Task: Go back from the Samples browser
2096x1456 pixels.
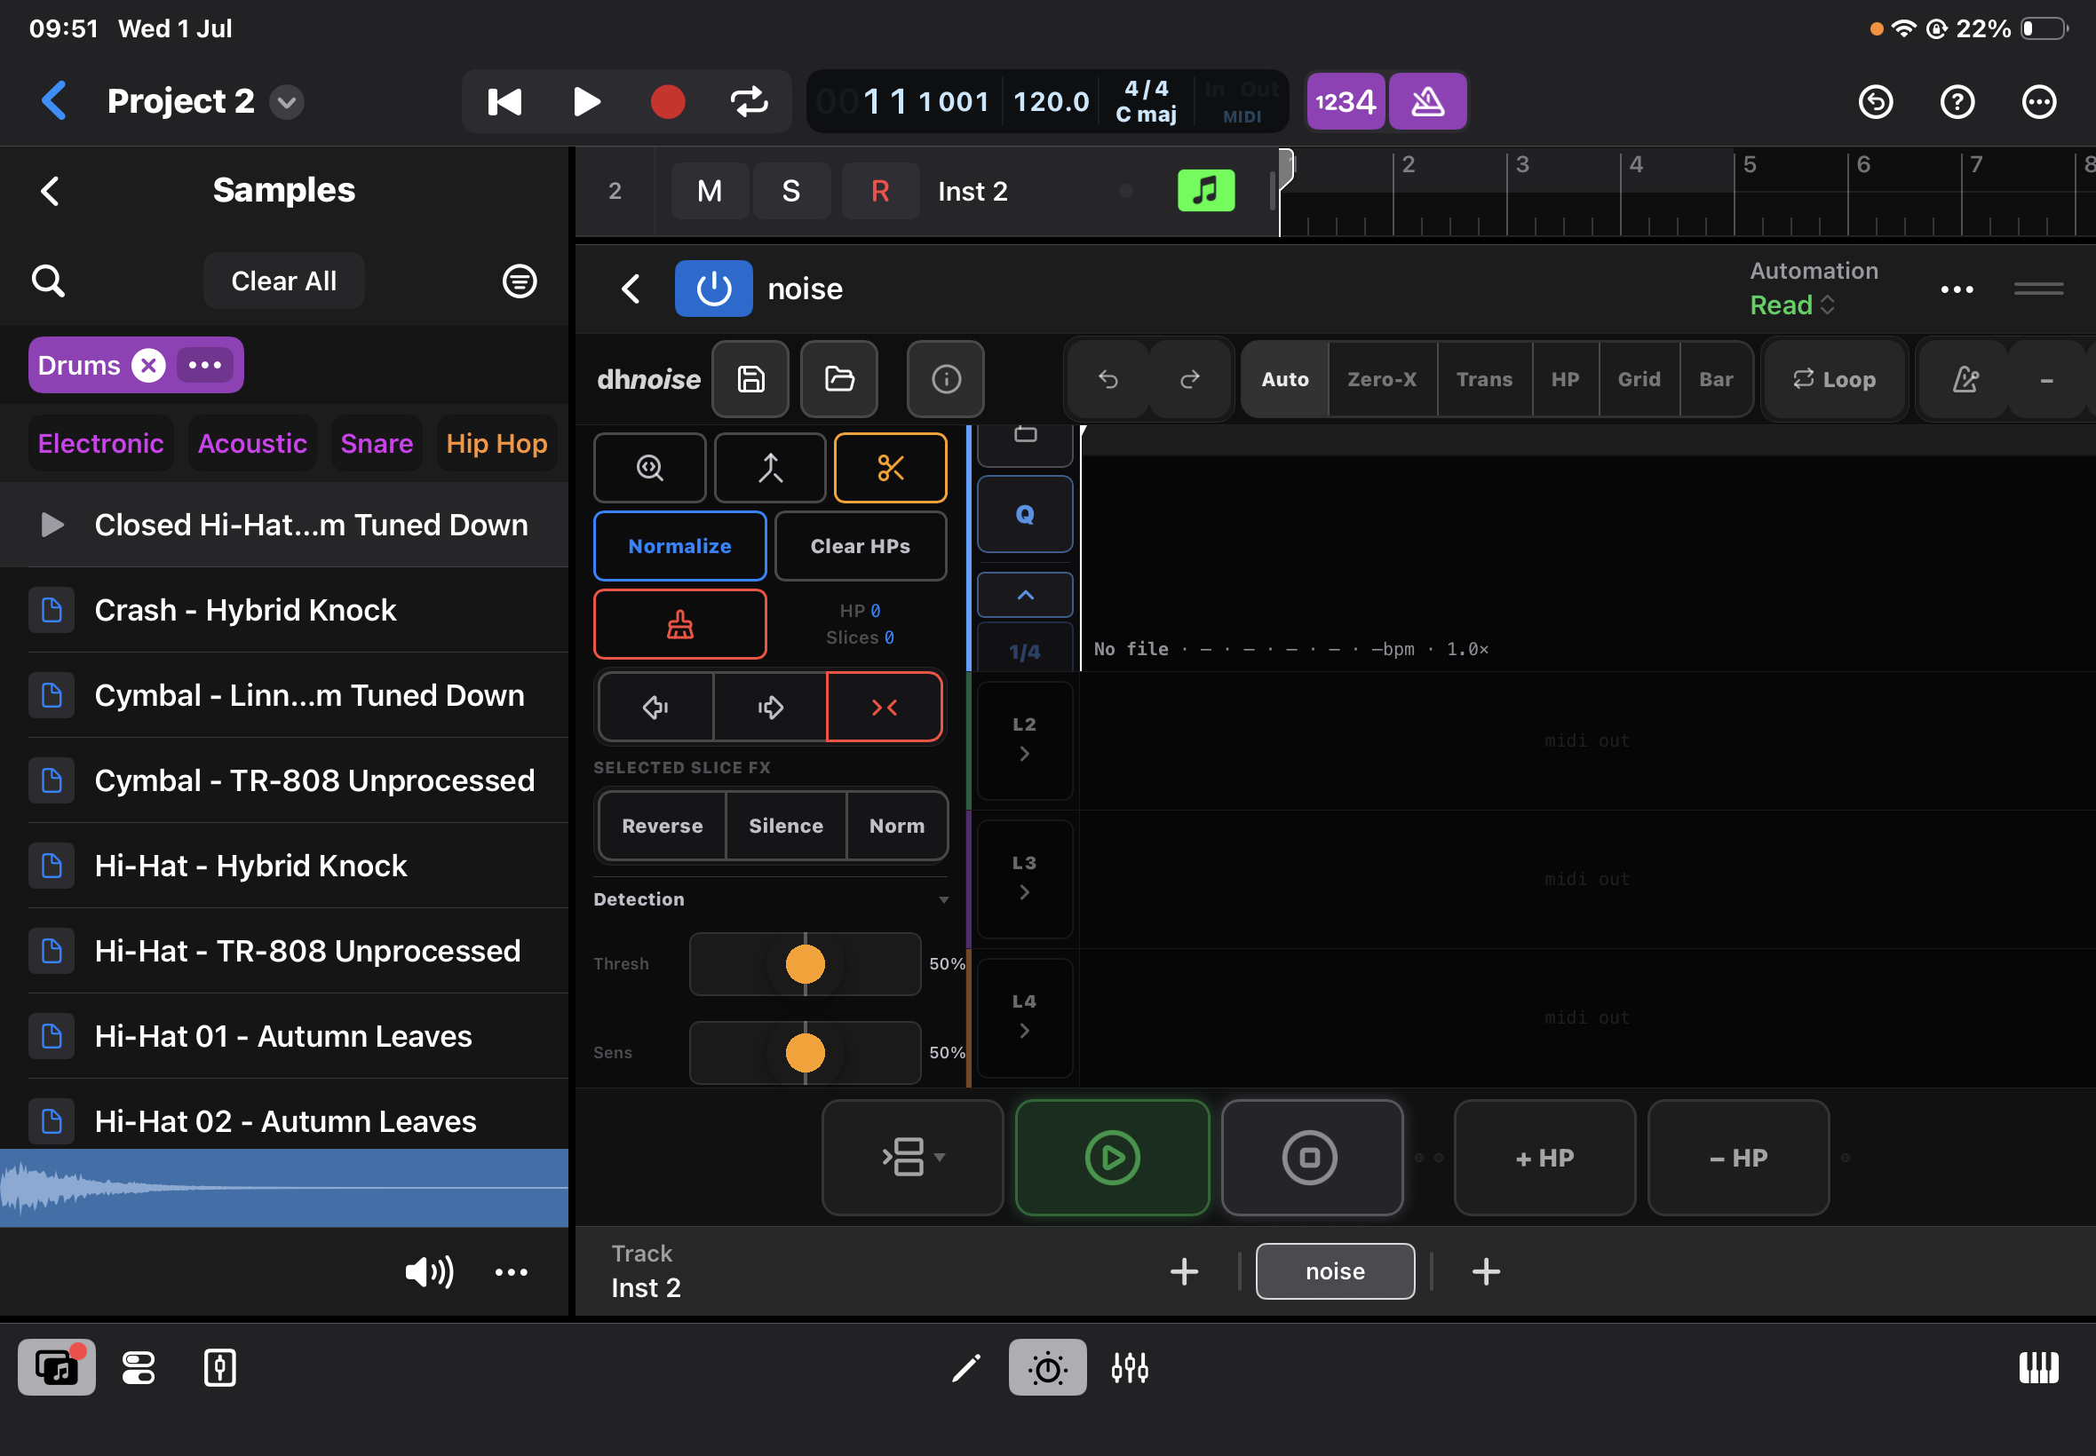Action: coord(51,191)
